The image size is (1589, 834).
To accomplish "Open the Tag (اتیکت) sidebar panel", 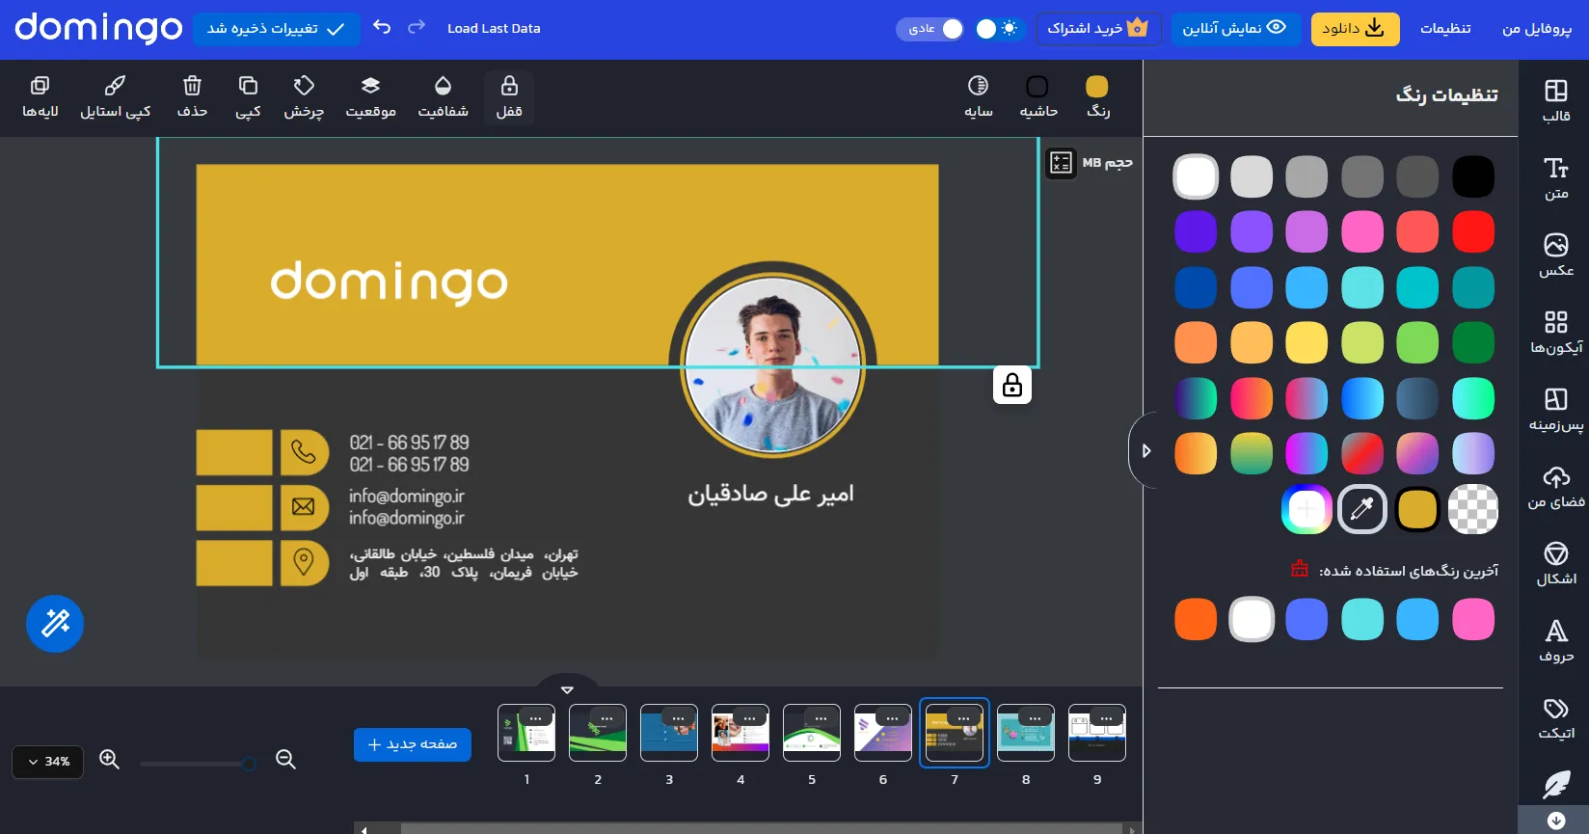I will pyautogui.click(x=1556, y=718).
